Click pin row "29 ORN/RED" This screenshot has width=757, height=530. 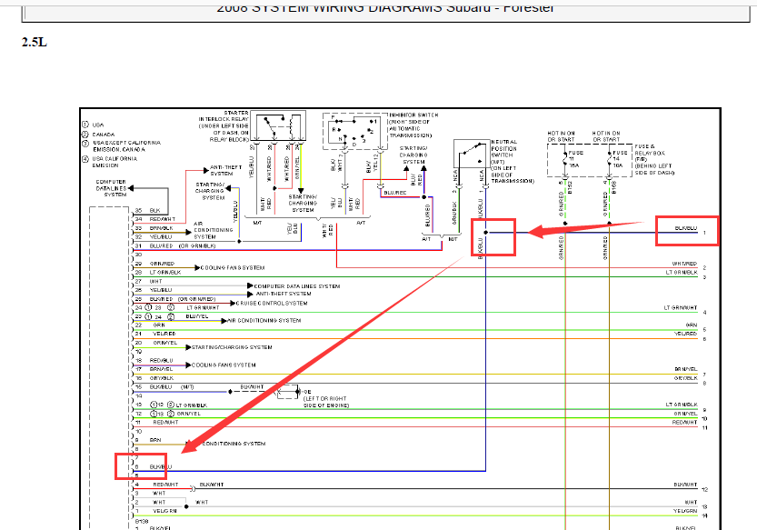pos(154,264)
